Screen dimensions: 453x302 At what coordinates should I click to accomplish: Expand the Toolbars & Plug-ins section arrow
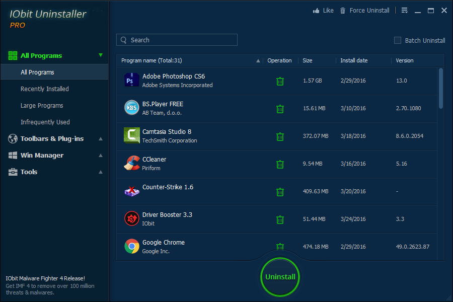pyautogui.click(x=101, y=139)
